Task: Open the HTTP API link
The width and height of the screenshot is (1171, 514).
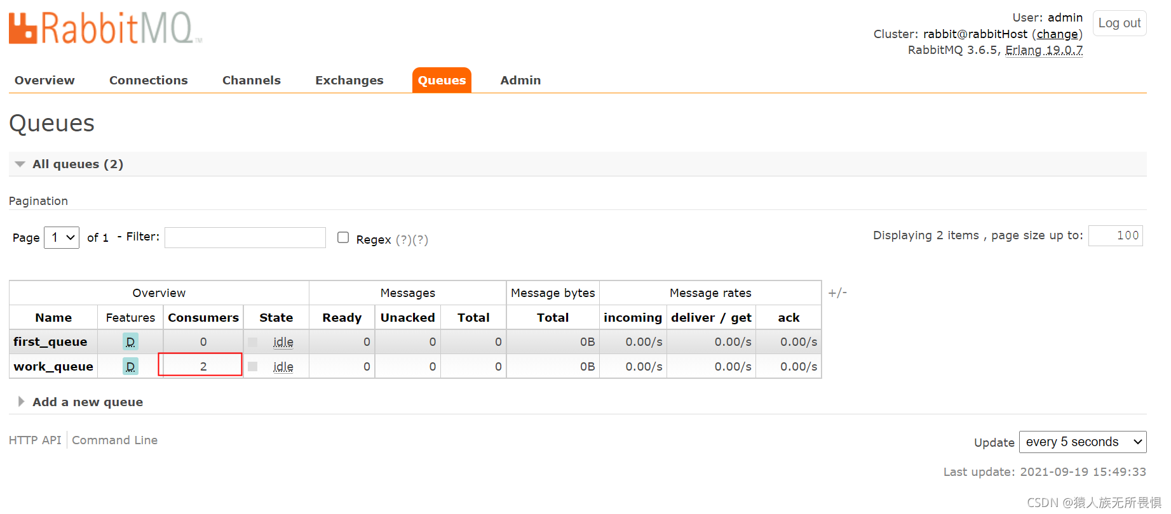Action: [35, 440]
